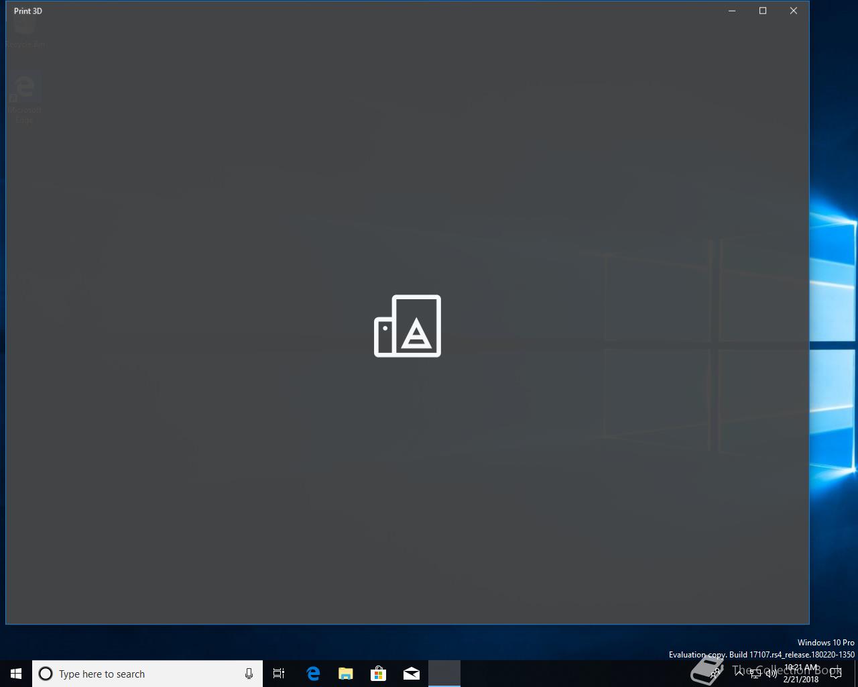Close the Print 3D window
The height and width of the screenshot is (687, 858).
tap(794, 11)
